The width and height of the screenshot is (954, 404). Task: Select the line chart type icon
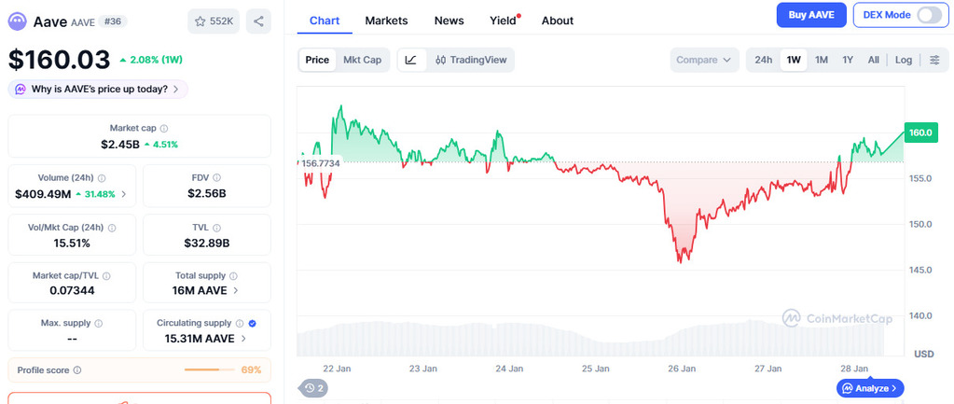pyautogui.click(x=410, y=60)
